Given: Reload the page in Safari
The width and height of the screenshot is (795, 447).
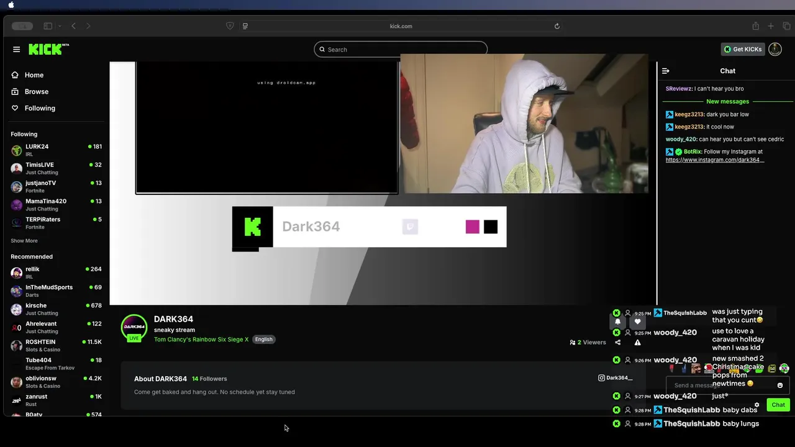Looking at the screenshot, I should coord(557,26).
